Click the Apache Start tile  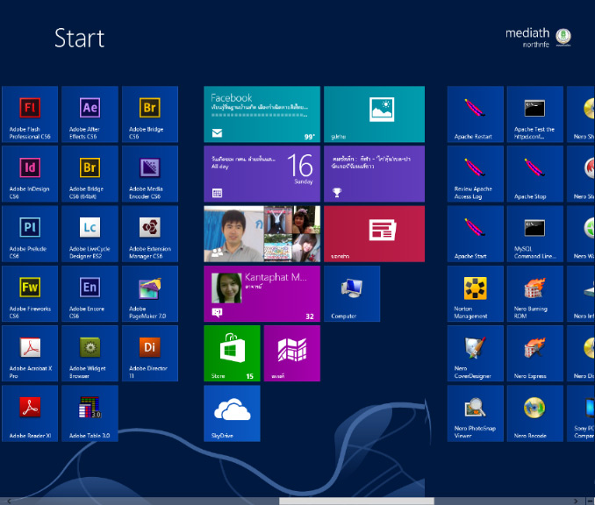click(x=476, y=234)
